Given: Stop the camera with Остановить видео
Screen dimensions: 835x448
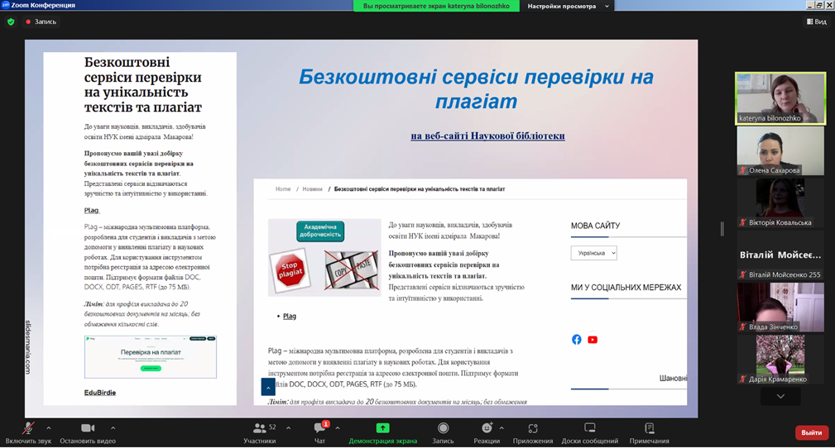Looking at the screenshot, I should click(88, 429).
